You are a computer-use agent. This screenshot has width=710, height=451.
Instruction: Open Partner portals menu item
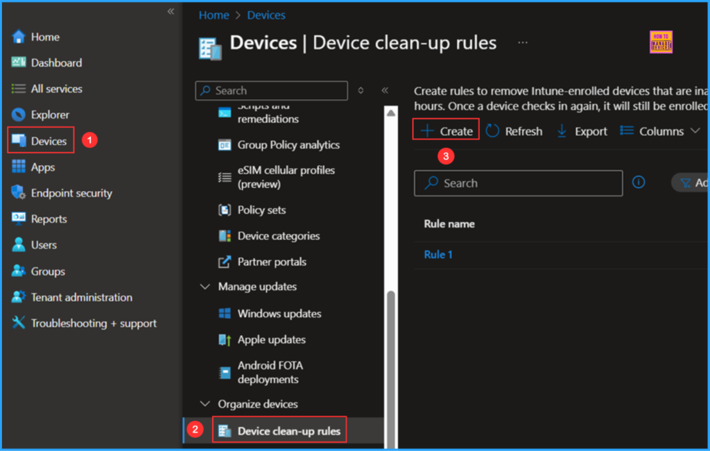coord(272,262)
